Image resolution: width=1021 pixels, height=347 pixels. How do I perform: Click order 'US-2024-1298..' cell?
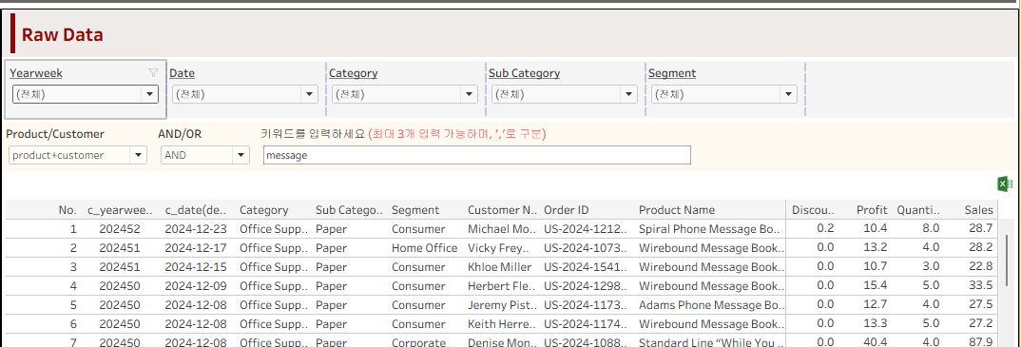[x=586, y=286]
